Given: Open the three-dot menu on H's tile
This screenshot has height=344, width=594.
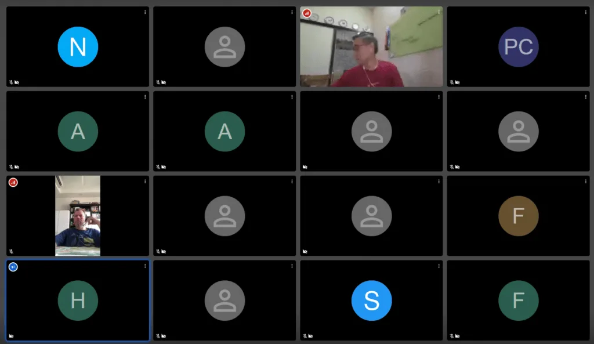Looking at the screenshot, I should point(145,266).
